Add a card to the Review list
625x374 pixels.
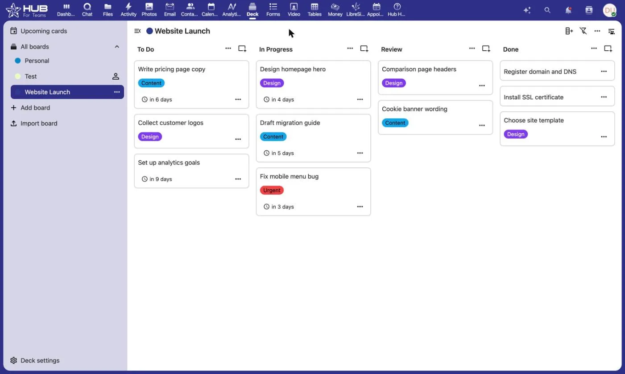pyautogui.click(x=486, y=49)
